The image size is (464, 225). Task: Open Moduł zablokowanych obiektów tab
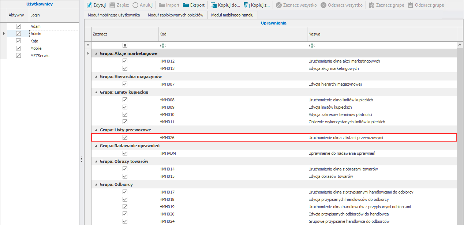[175, 15]
